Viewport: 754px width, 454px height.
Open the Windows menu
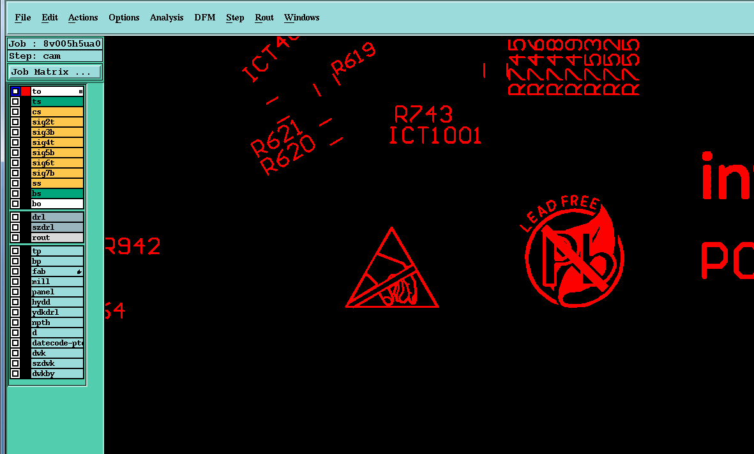point(301,18)
